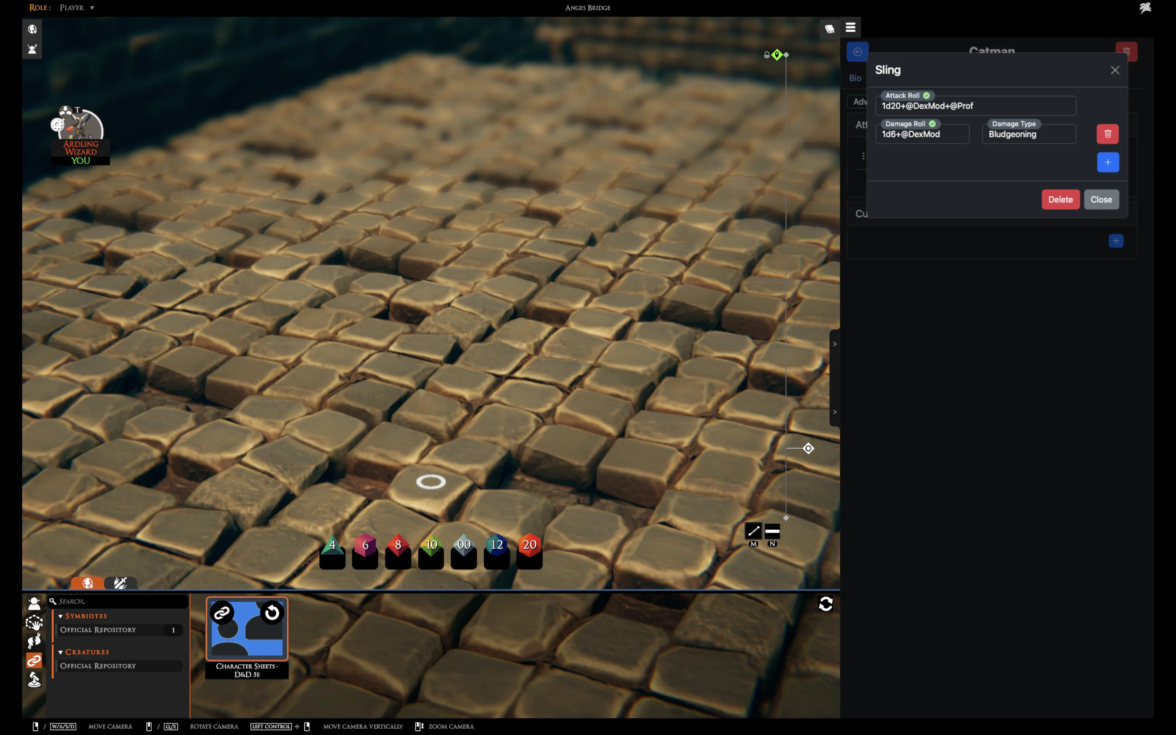The height and width of the screenshot is (735, 1176).
Task: Toggle the ruler line measurement tool
Action: (753, 531)
